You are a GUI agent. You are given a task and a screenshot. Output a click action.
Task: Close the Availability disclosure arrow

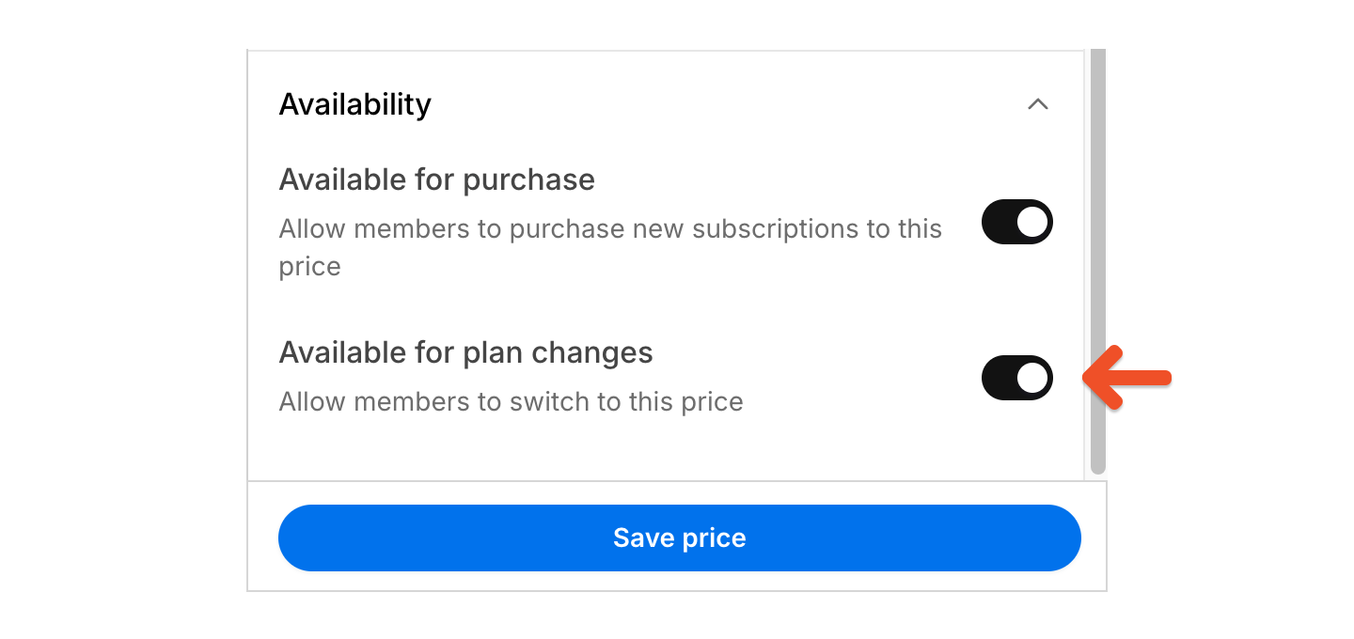(1039, 105)
